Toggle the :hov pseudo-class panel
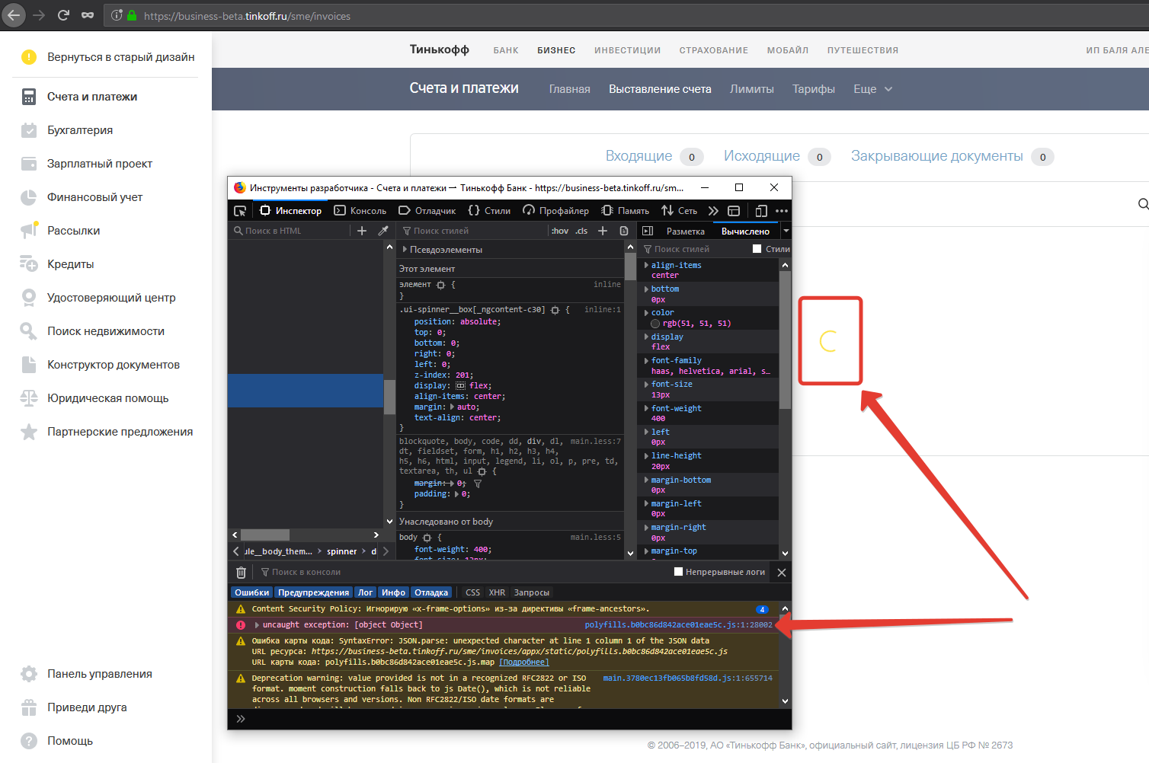This screenshot has width=1149, height=763. pos(560,231)
